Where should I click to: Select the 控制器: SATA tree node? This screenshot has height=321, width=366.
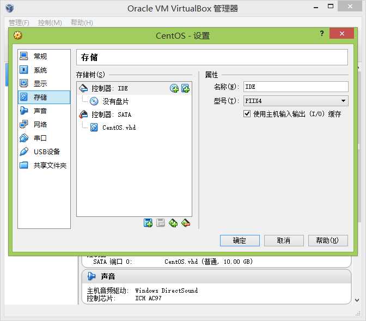(134, 114)
